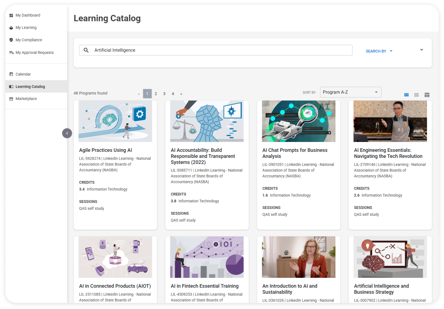This screenshot has width=444, height=309.
Task: Click the '48 Programs found' text
Action: click(90, 93)
